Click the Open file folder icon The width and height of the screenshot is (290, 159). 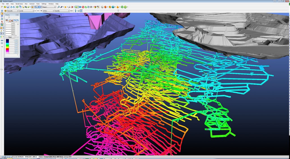[x=5, y=7]
